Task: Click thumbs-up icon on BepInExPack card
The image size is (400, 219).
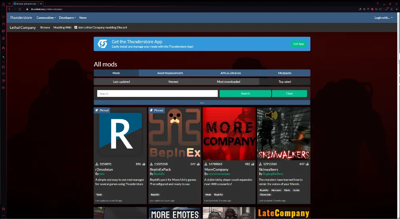Action: 198,164
